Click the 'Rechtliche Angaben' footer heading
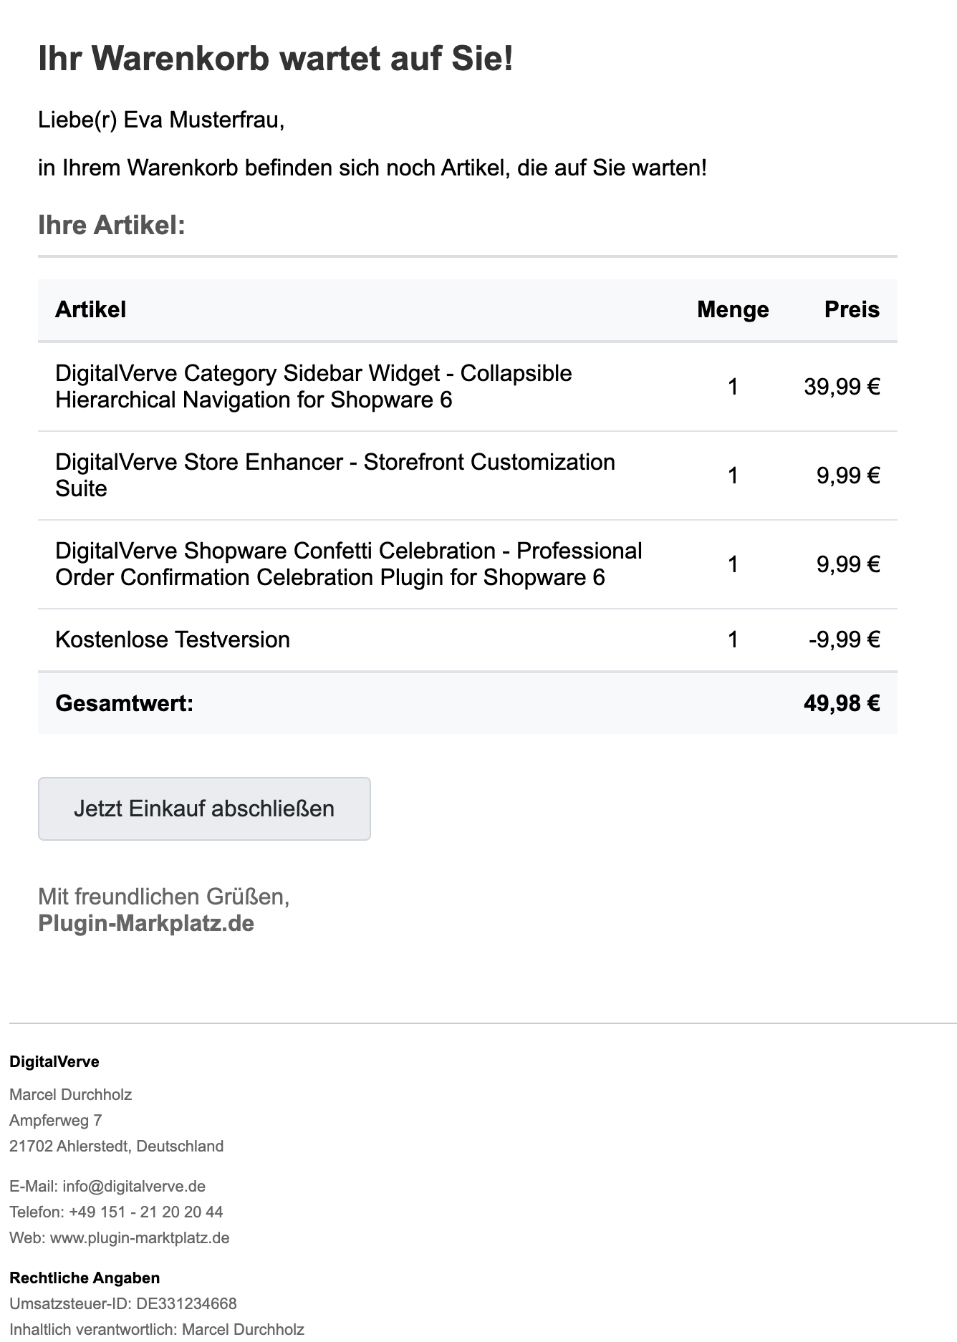957x1342 pixels. click(x=85, y=1278)
